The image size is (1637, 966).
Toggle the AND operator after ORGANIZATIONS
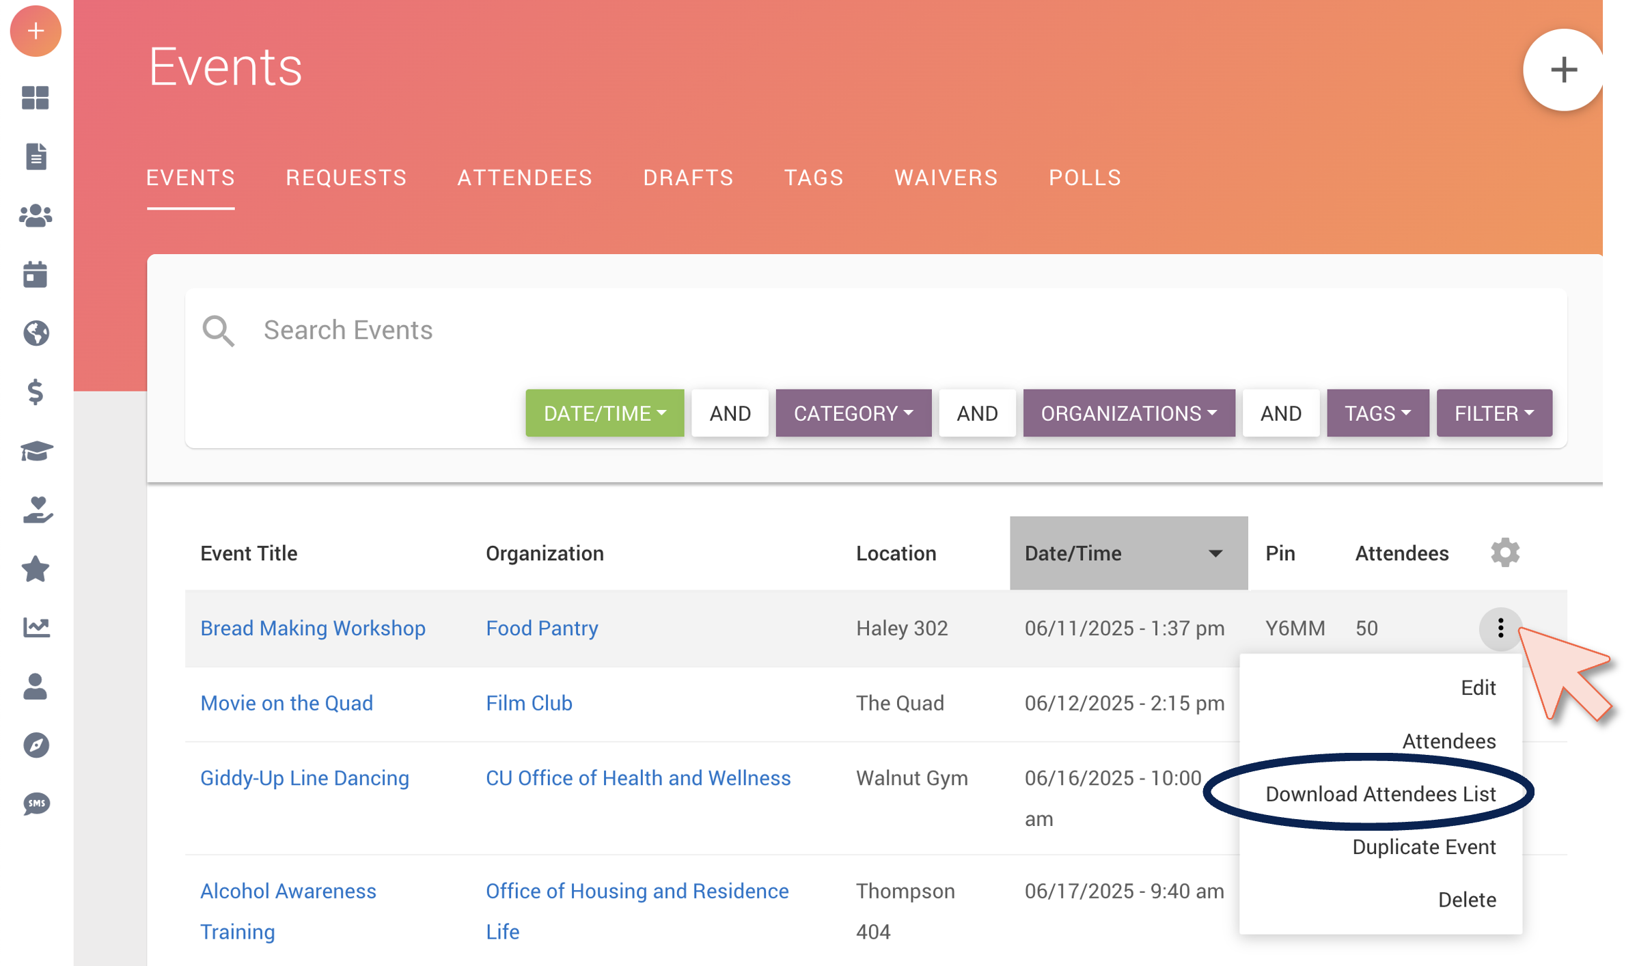pos(1280,413)
